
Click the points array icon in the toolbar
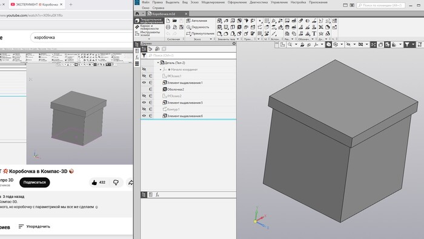(x=267, y=21)
